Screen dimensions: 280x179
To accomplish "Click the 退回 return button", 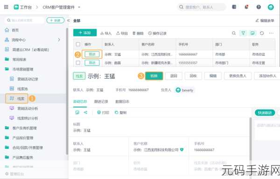I will point(174,76).
